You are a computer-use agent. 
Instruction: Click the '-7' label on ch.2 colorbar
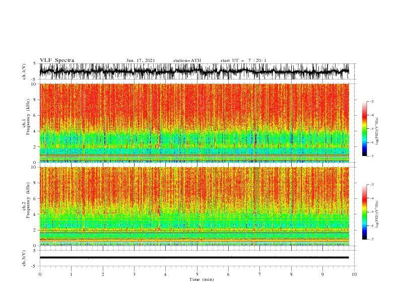tap(372, 239)
